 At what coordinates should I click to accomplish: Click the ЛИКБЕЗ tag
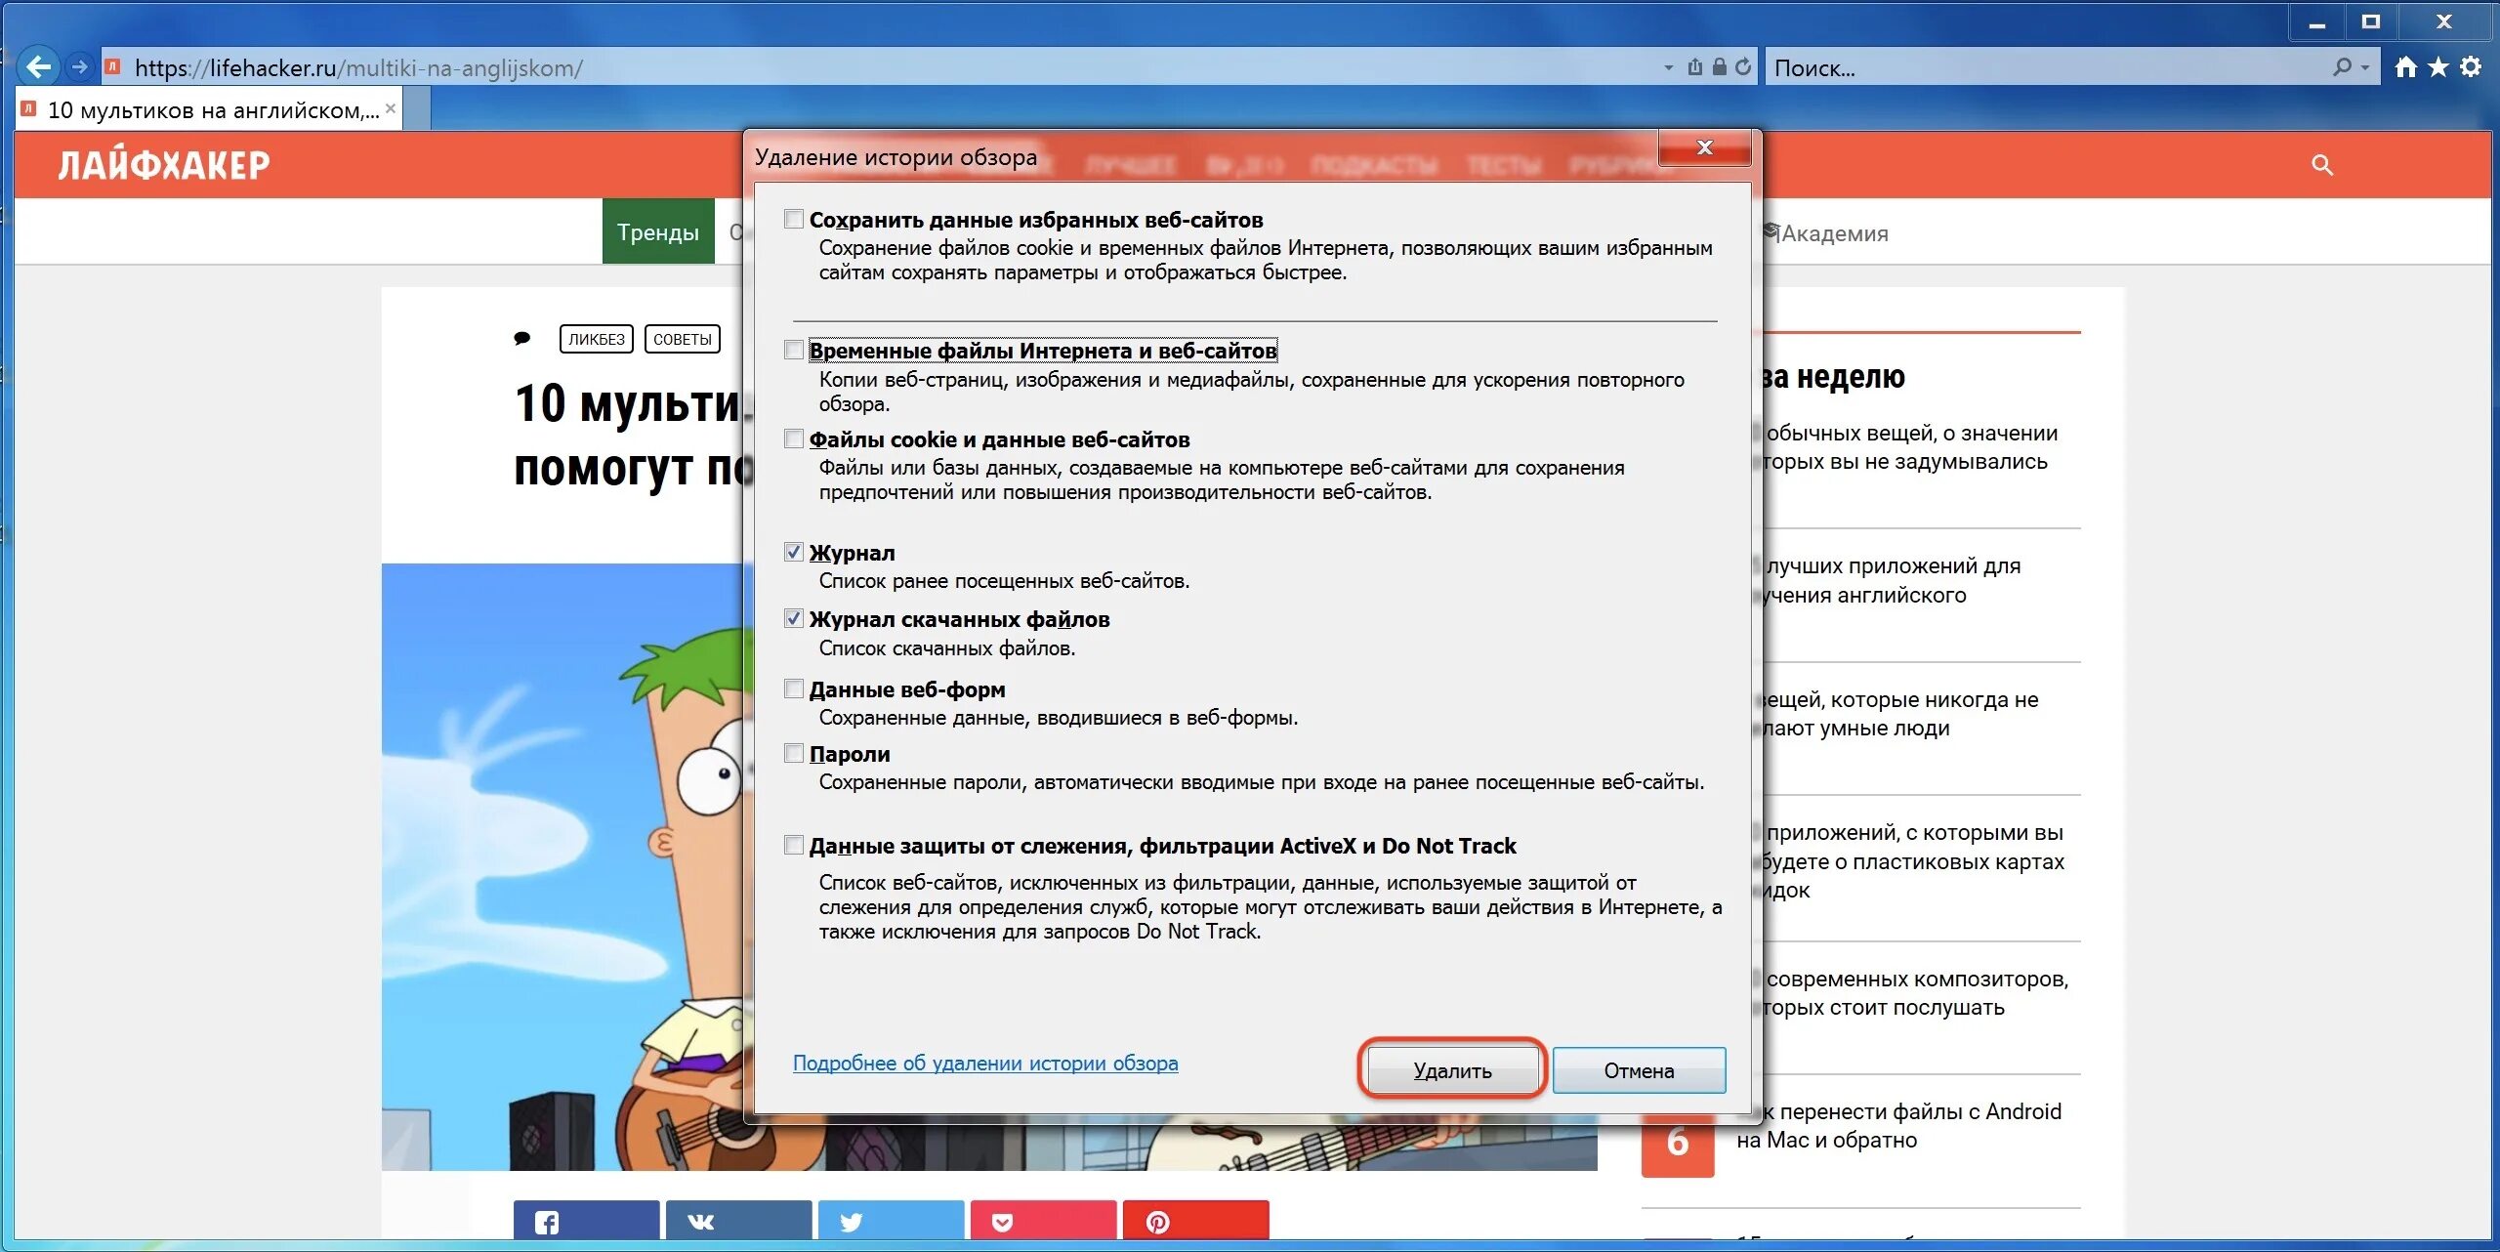pyautogui.click(x=597, y=339)
